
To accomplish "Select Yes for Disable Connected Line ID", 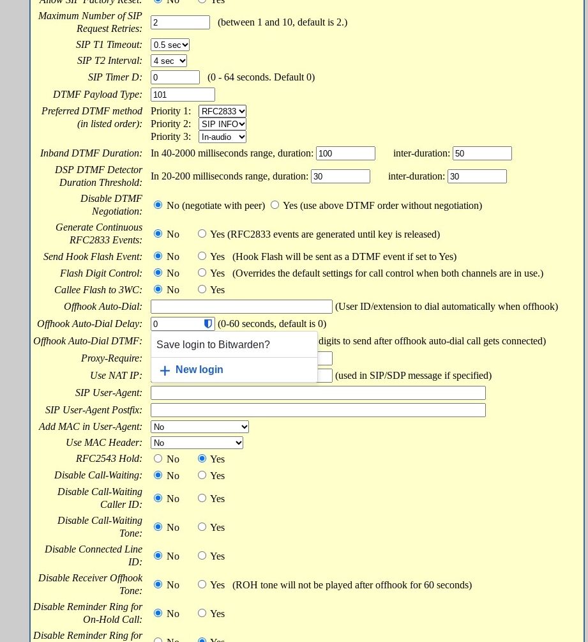I will coord(202,555).
